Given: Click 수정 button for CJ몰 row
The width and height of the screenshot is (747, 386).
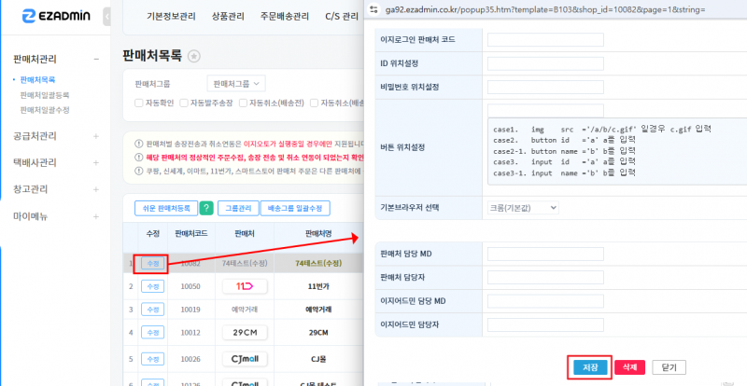Looking at the screenshot, I should 152,359.
